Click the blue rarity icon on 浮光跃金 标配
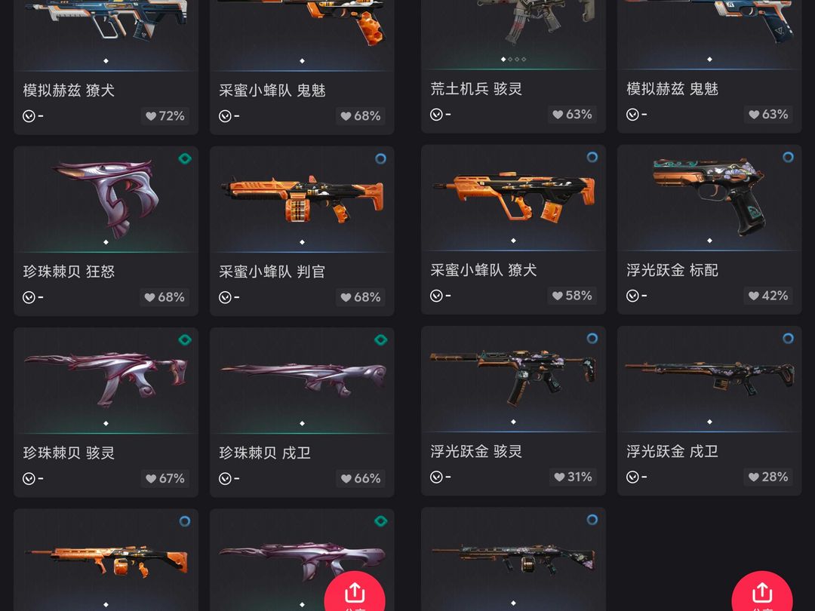This screenshot has width=815, height=611. [x=788, y=157]
